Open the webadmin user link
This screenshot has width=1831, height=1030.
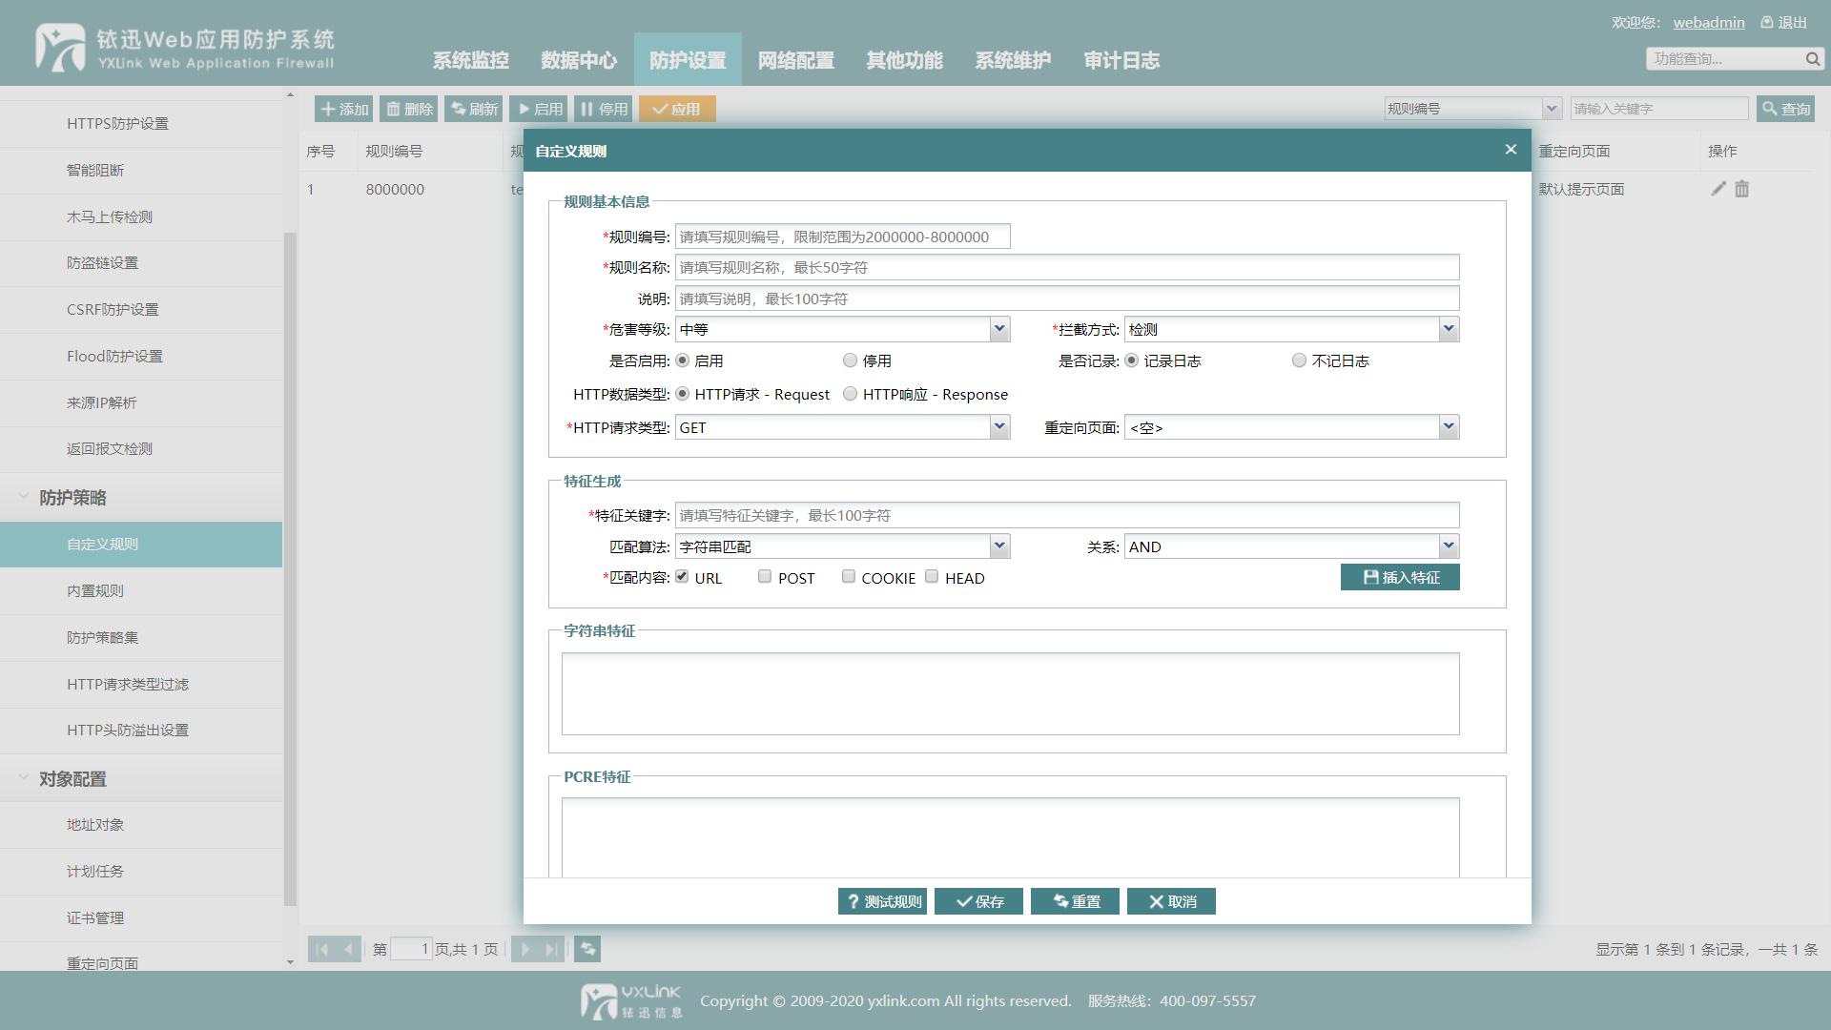point(1709,22)
